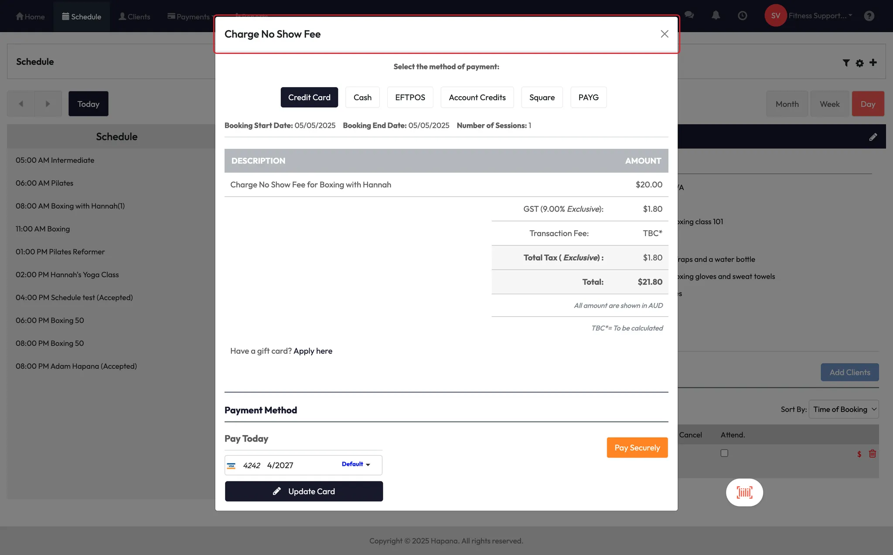
Task: Click the barcode scanner floating icon
Action: 744,492
